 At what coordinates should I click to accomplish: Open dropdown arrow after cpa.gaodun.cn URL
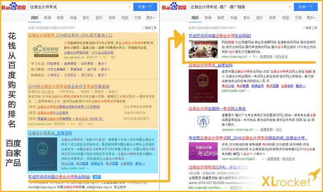tap(100, 58)
